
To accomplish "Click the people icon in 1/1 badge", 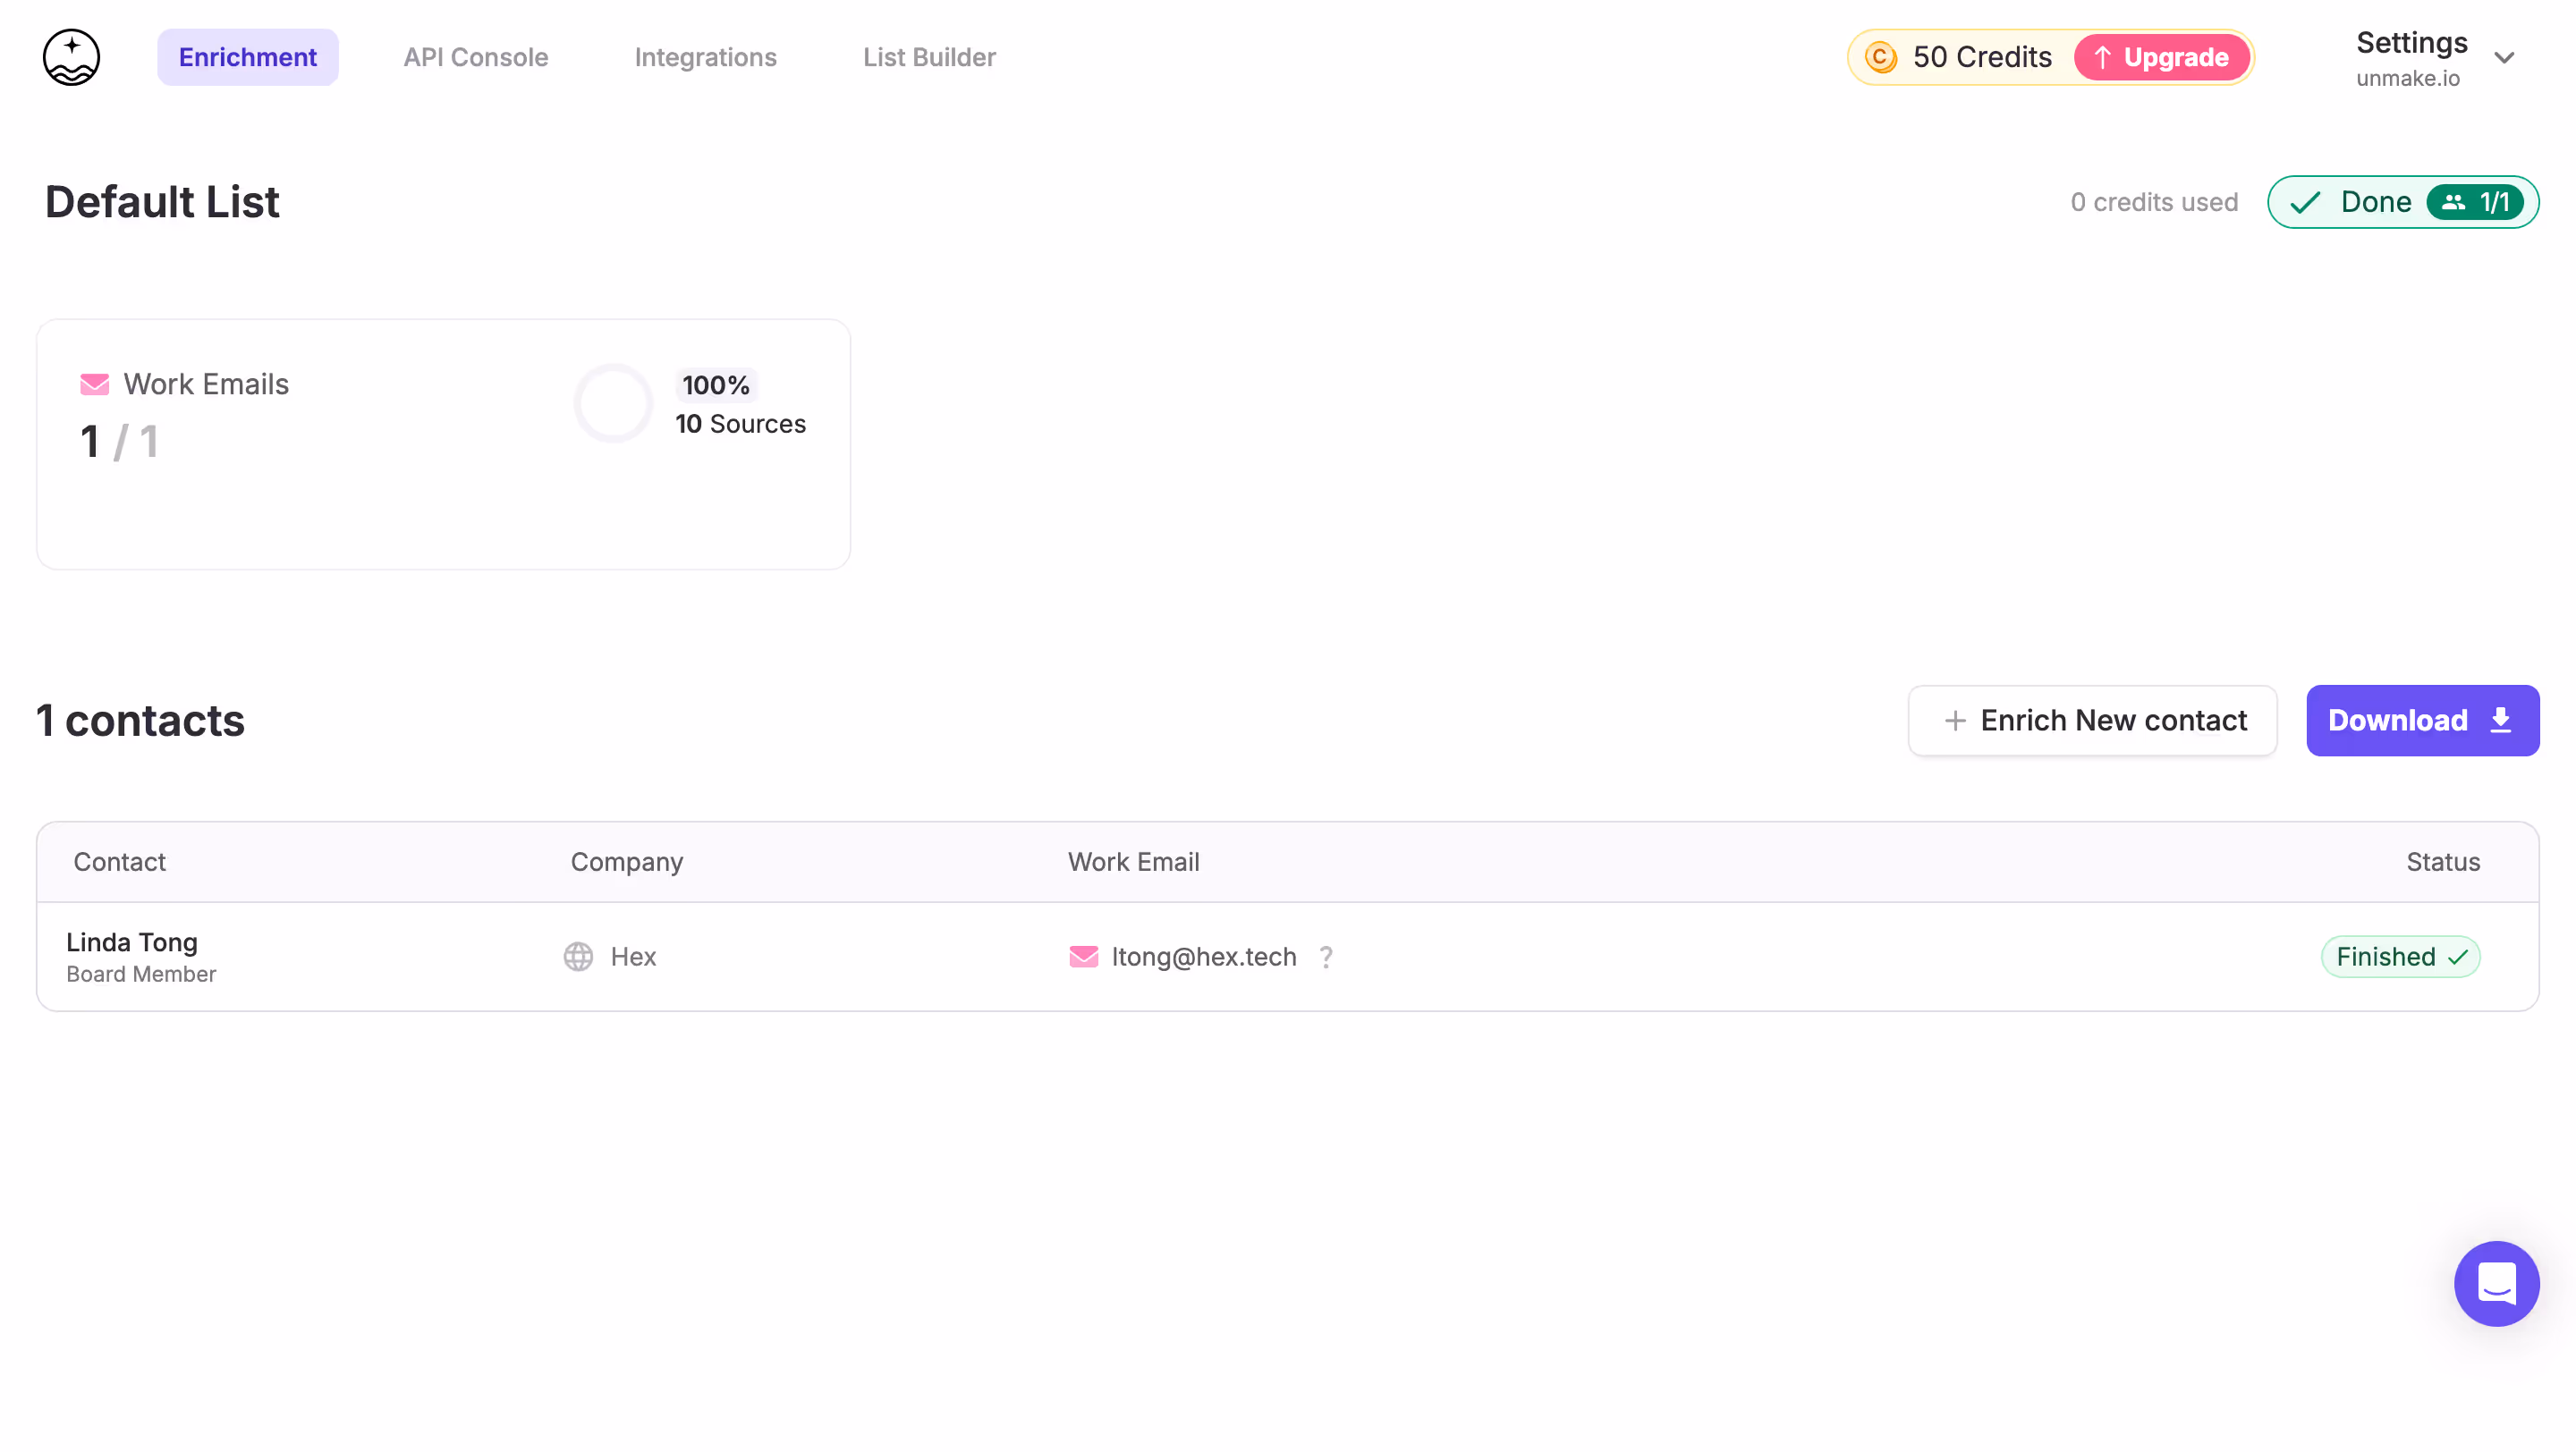I will [x=2454, y=202].
